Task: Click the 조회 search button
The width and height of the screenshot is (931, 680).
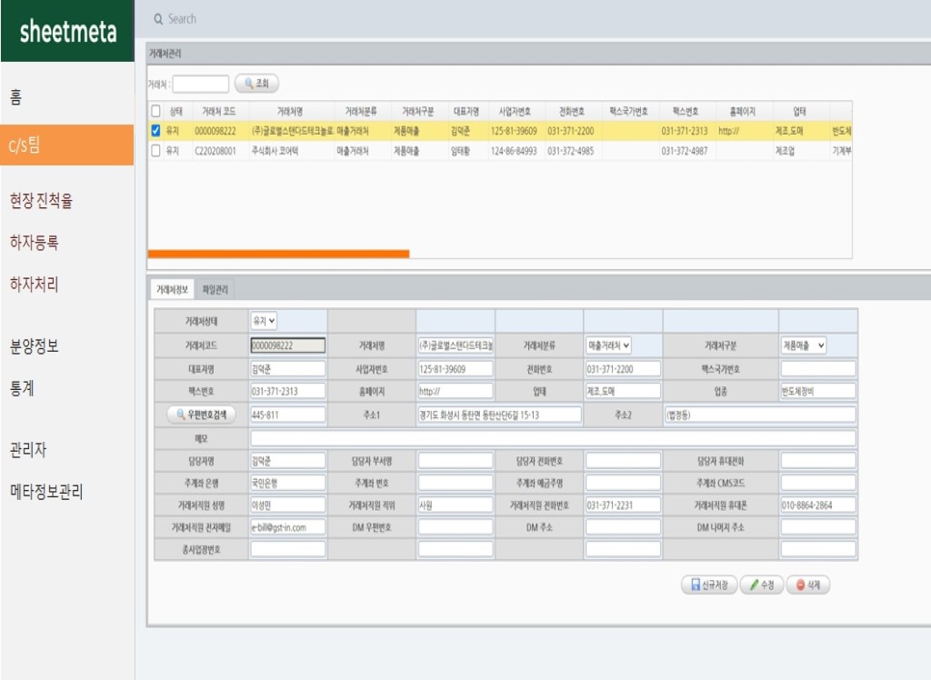Action: click(x=256, y=84)
